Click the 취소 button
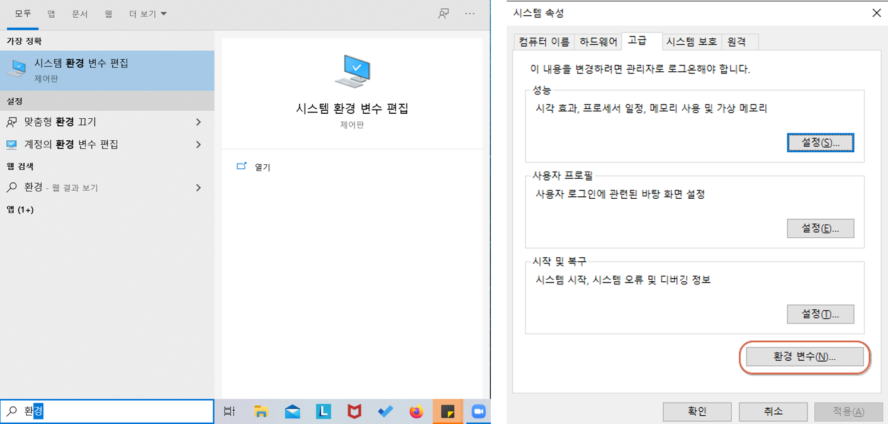 [773, 411]
